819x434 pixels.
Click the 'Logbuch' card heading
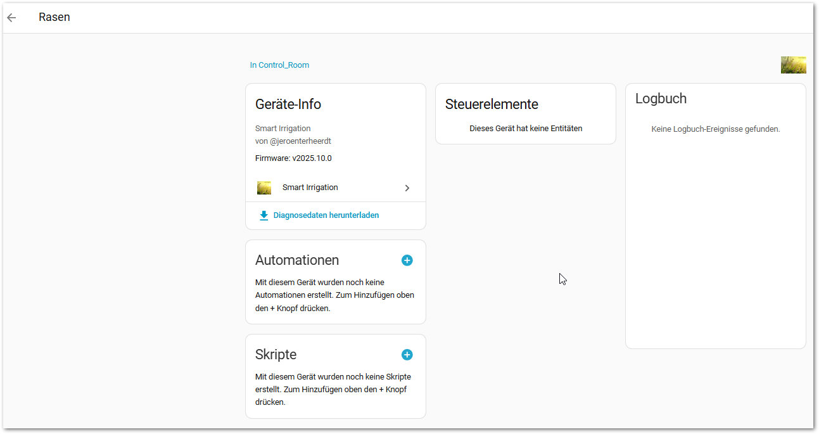[x=661, y=99]
